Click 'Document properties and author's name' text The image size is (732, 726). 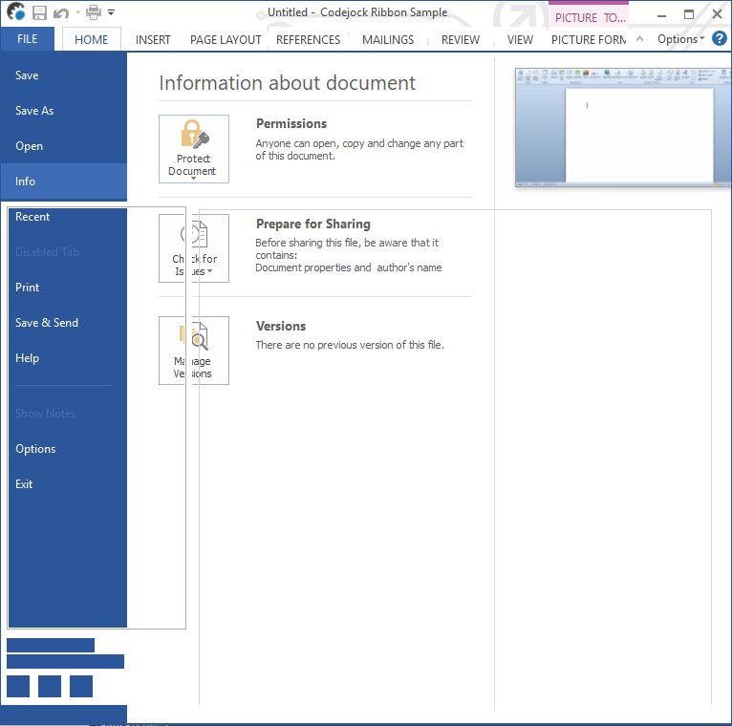[348, 267]
